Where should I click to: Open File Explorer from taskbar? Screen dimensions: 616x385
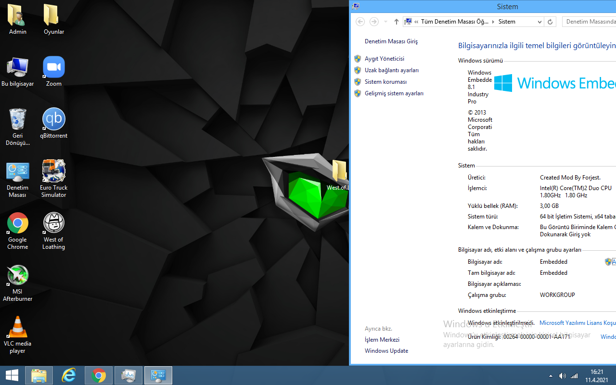[x=39, y=375]
